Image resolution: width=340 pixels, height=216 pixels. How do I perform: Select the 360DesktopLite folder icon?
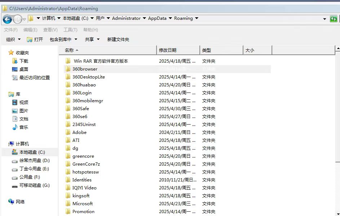click(x=68, y=77)
